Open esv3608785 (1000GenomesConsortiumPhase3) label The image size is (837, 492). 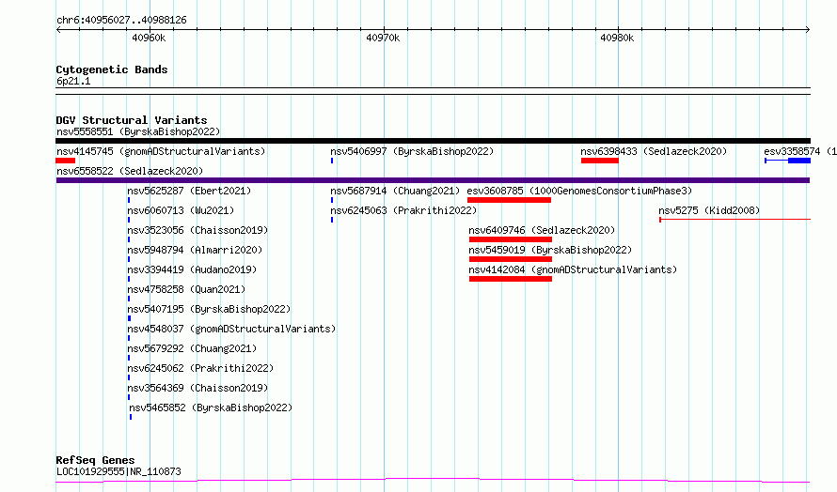pyautogui.click(x=579, y=191)
